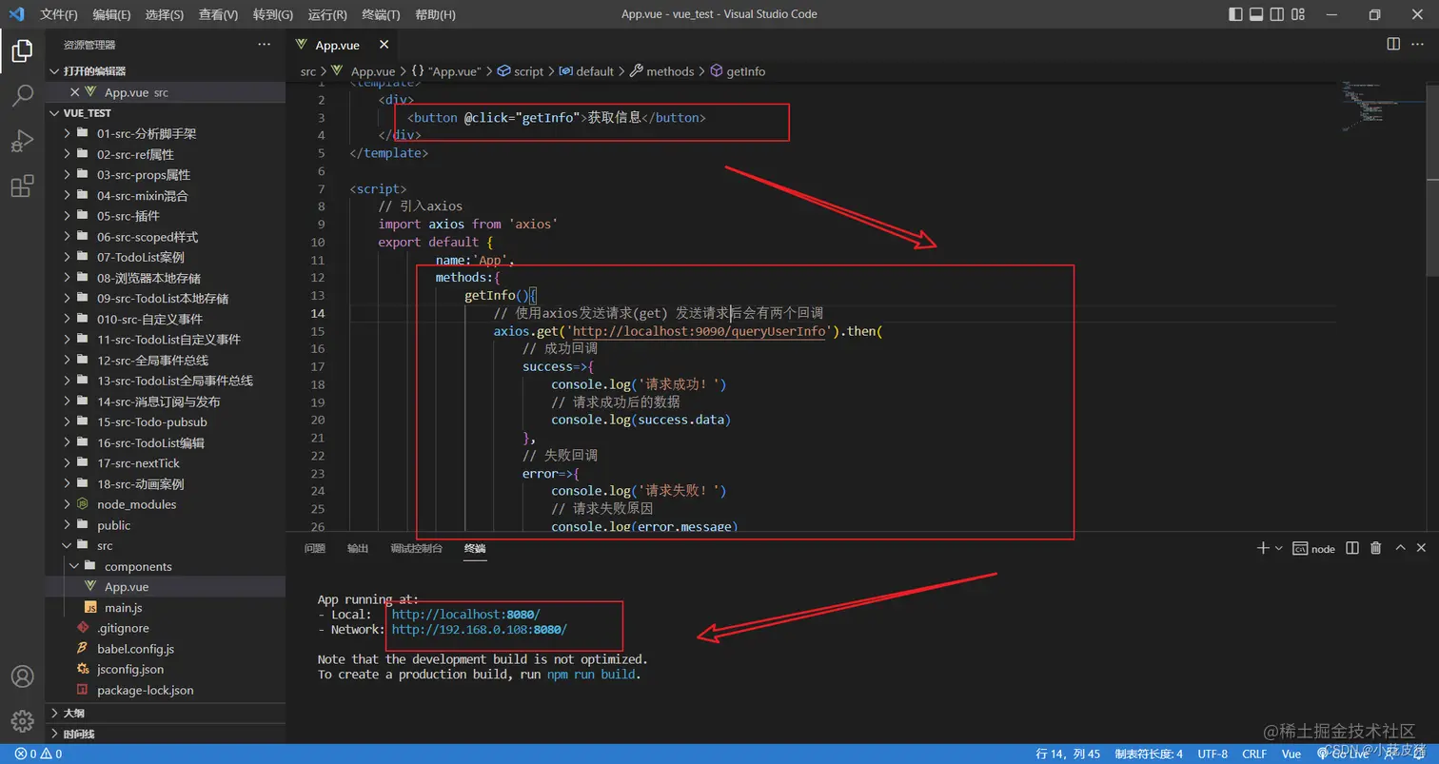Screen dimensions: 1439x764
Task: Toggle panel layout icon in title bar
Action: (x=1256, y=14)
